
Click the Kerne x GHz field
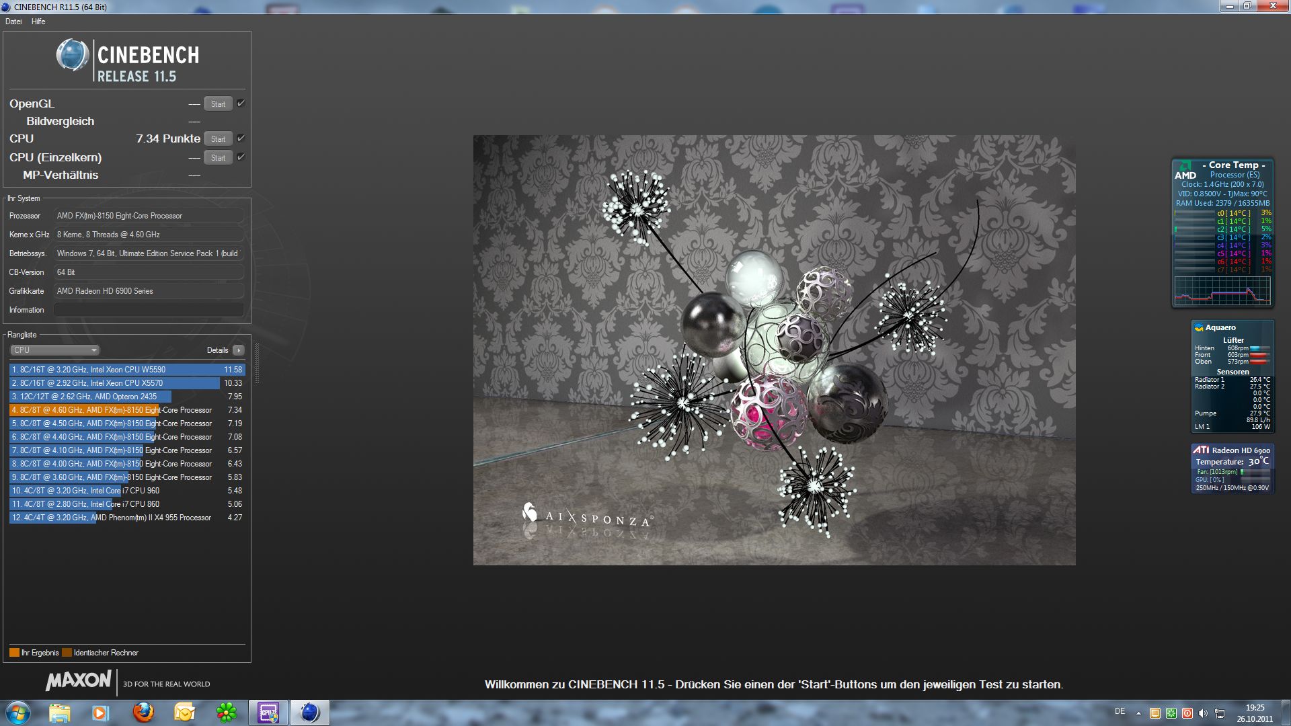click(x=149, y=235)
